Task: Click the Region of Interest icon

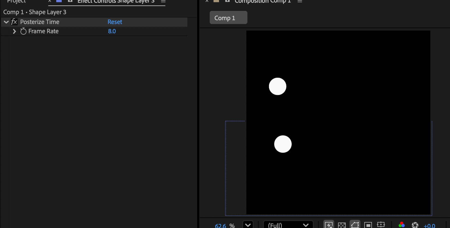Action: pyautogui.click(x=368, y=225)
